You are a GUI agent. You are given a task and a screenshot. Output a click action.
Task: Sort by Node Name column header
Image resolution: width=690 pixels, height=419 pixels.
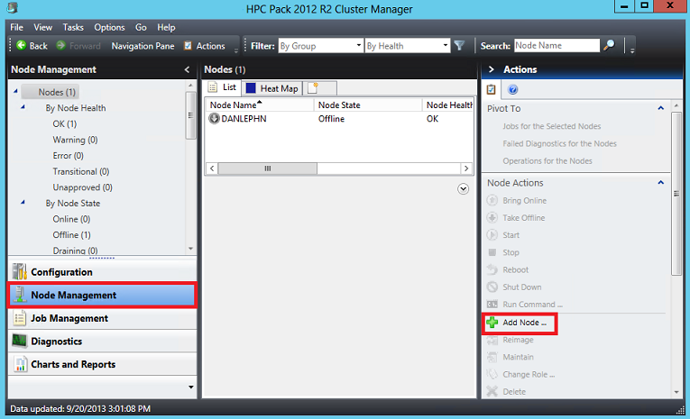coord(259,105)
